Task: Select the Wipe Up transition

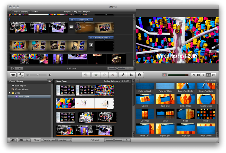Action: tap(186, 130)
